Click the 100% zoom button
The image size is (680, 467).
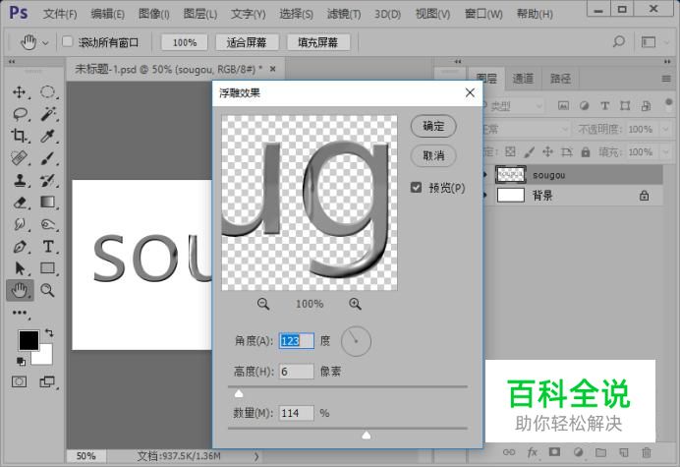(x=185, y=42)
